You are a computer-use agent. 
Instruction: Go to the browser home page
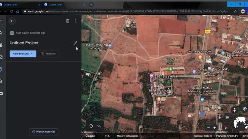(x=17, y=11)
